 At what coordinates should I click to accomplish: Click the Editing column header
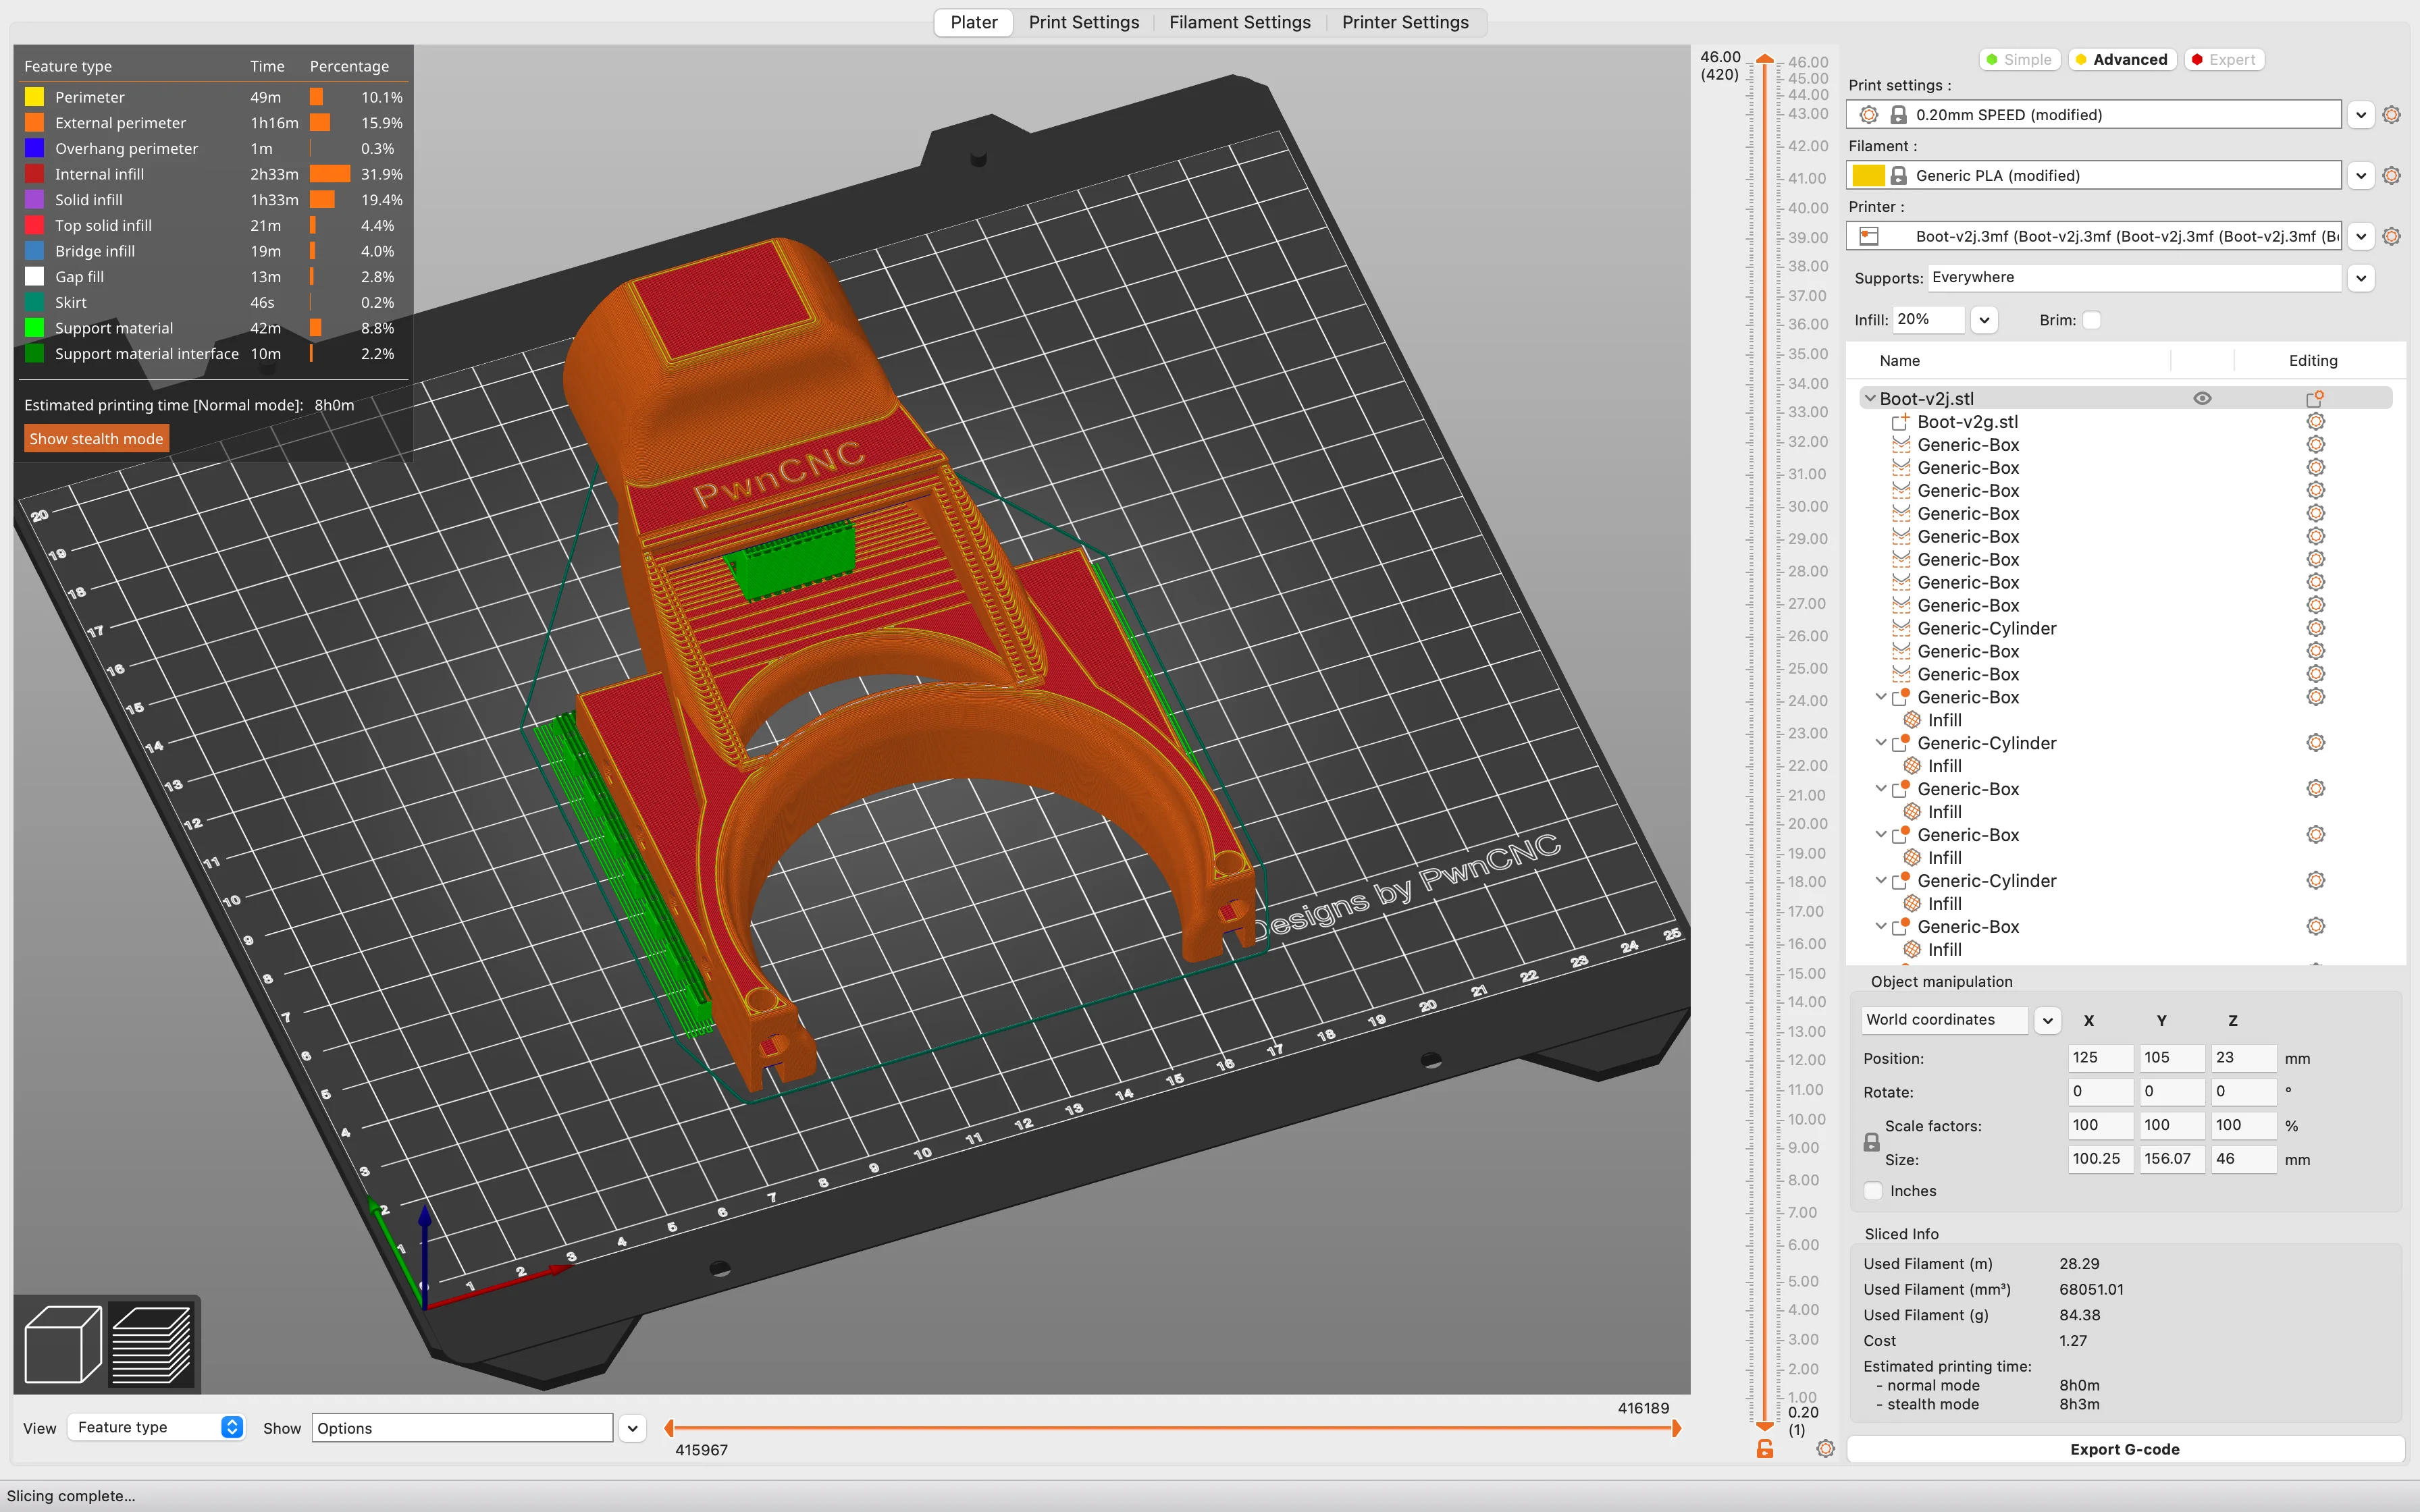[x=2313, y=361]
